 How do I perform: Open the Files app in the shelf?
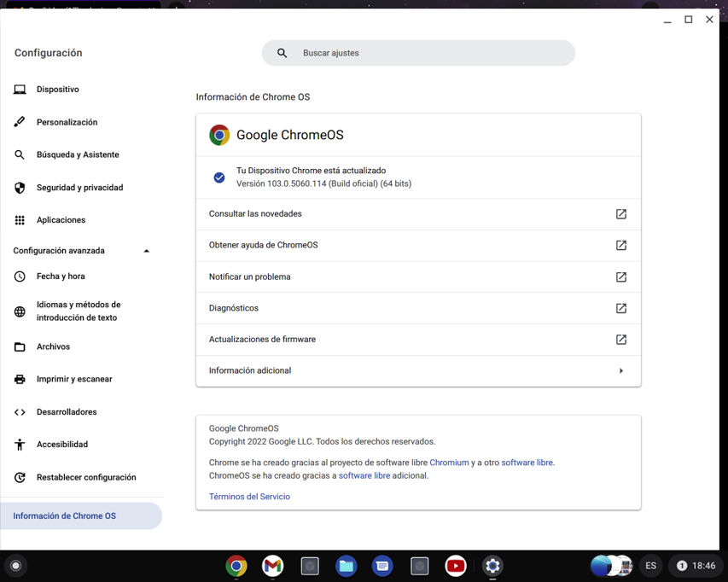pyautogui.click(x=346, y=566)
